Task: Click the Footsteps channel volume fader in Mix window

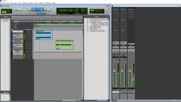Action: point(122,71)
